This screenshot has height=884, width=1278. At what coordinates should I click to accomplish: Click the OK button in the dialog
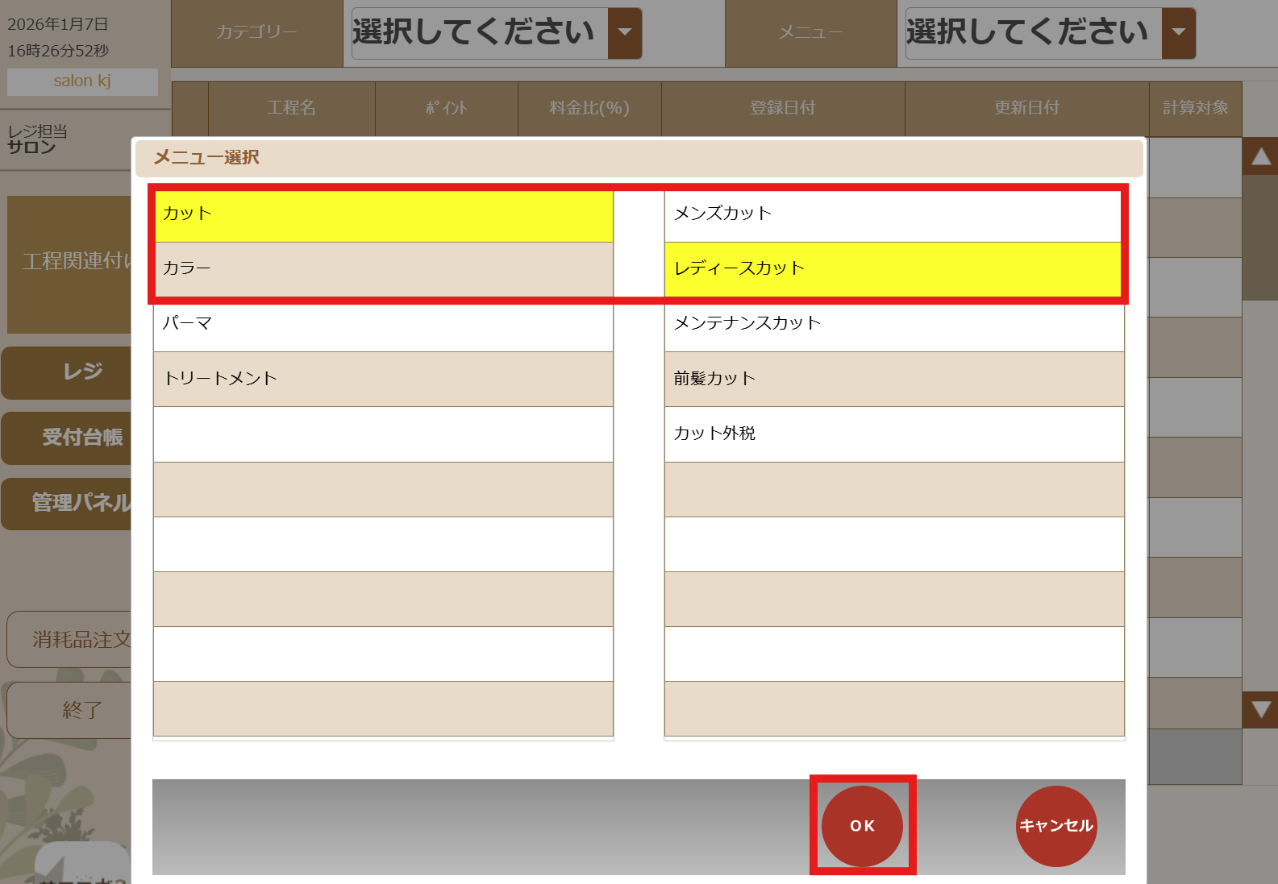tap(862, 825)
